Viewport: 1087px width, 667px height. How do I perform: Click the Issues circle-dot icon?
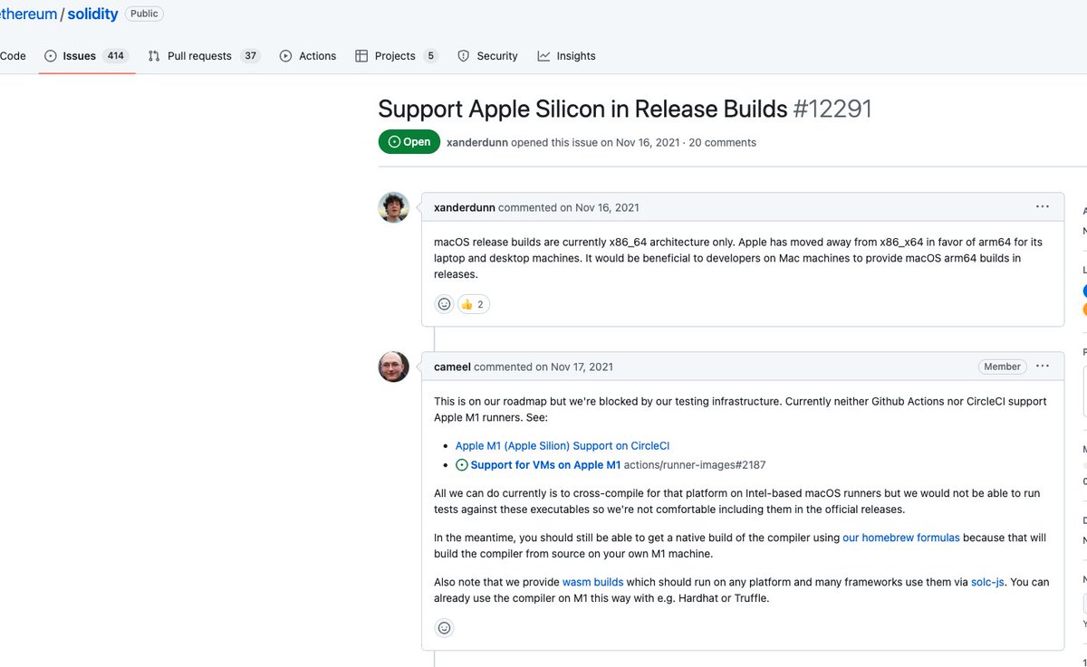pyautogui.click(x=53, y=55)
